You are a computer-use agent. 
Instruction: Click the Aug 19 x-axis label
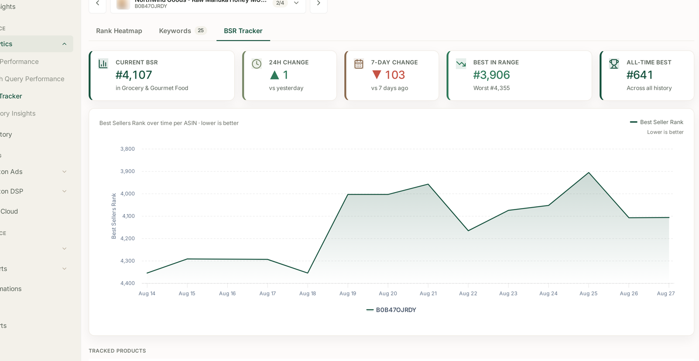point(348,294)
